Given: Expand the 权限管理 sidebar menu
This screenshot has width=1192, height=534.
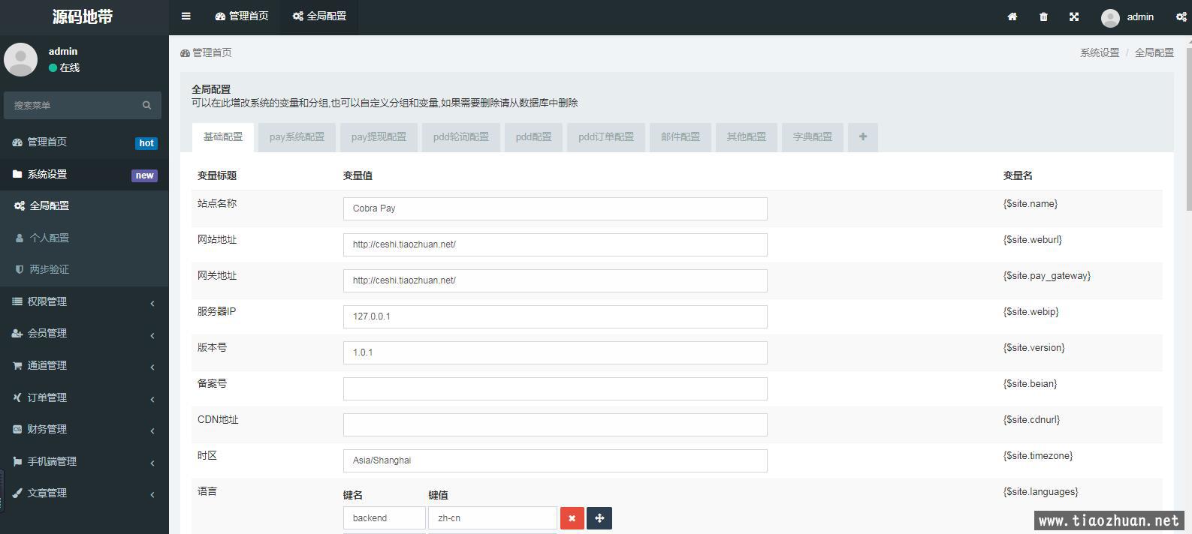Looking at the screenshot, I should pyautogui.click(x=84, y=301).
